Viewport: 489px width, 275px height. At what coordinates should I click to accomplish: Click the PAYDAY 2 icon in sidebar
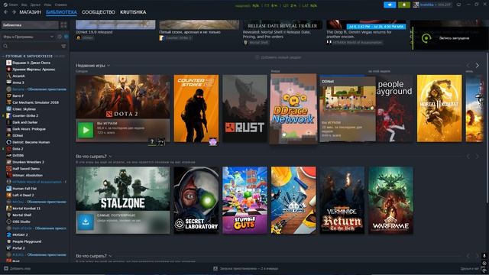click(8, 235)
